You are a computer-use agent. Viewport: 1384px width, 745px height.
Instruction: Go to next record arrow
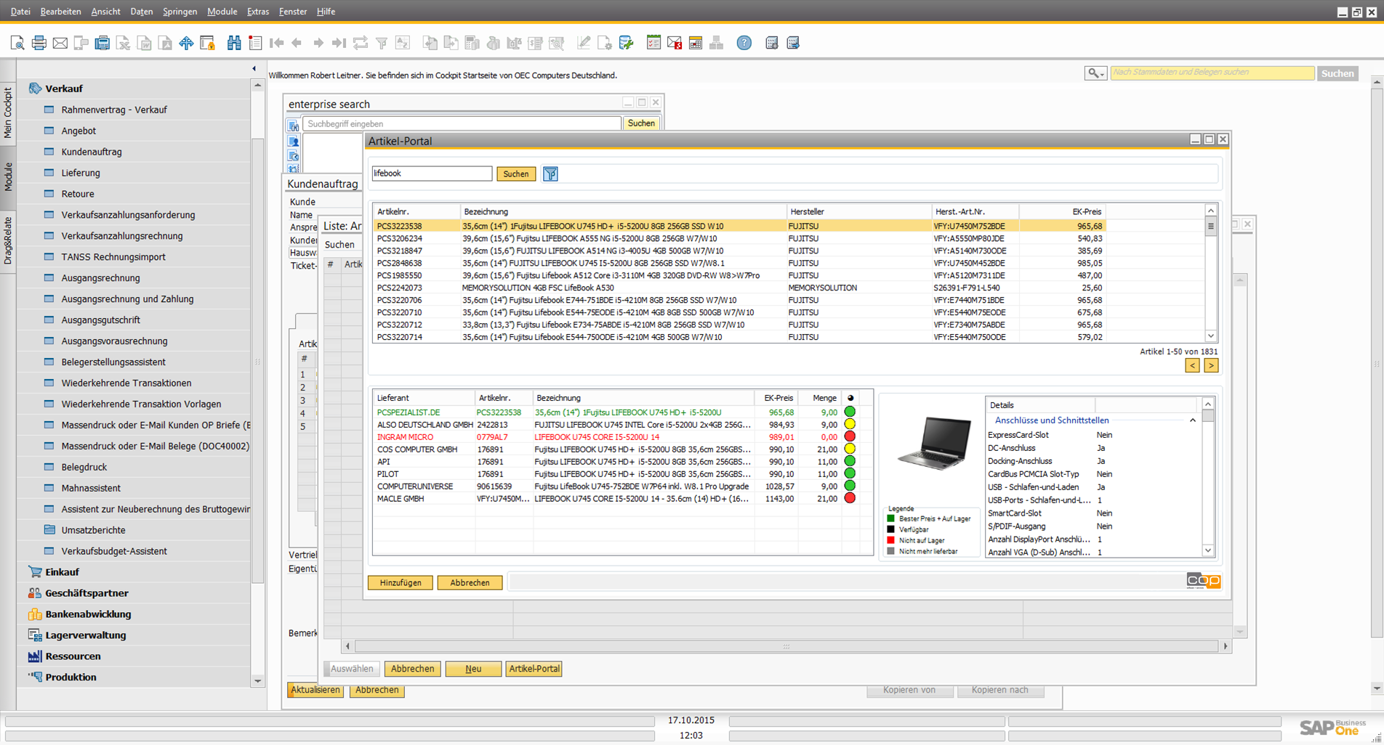[x=318, y=43]
